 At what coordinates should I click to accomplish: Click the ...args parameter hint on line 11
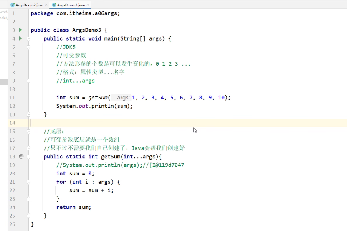(x=121, y=98)
